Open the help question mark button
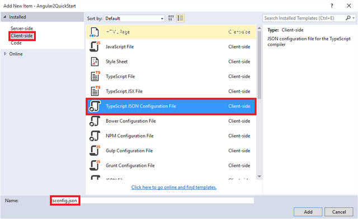 point(332,6)
